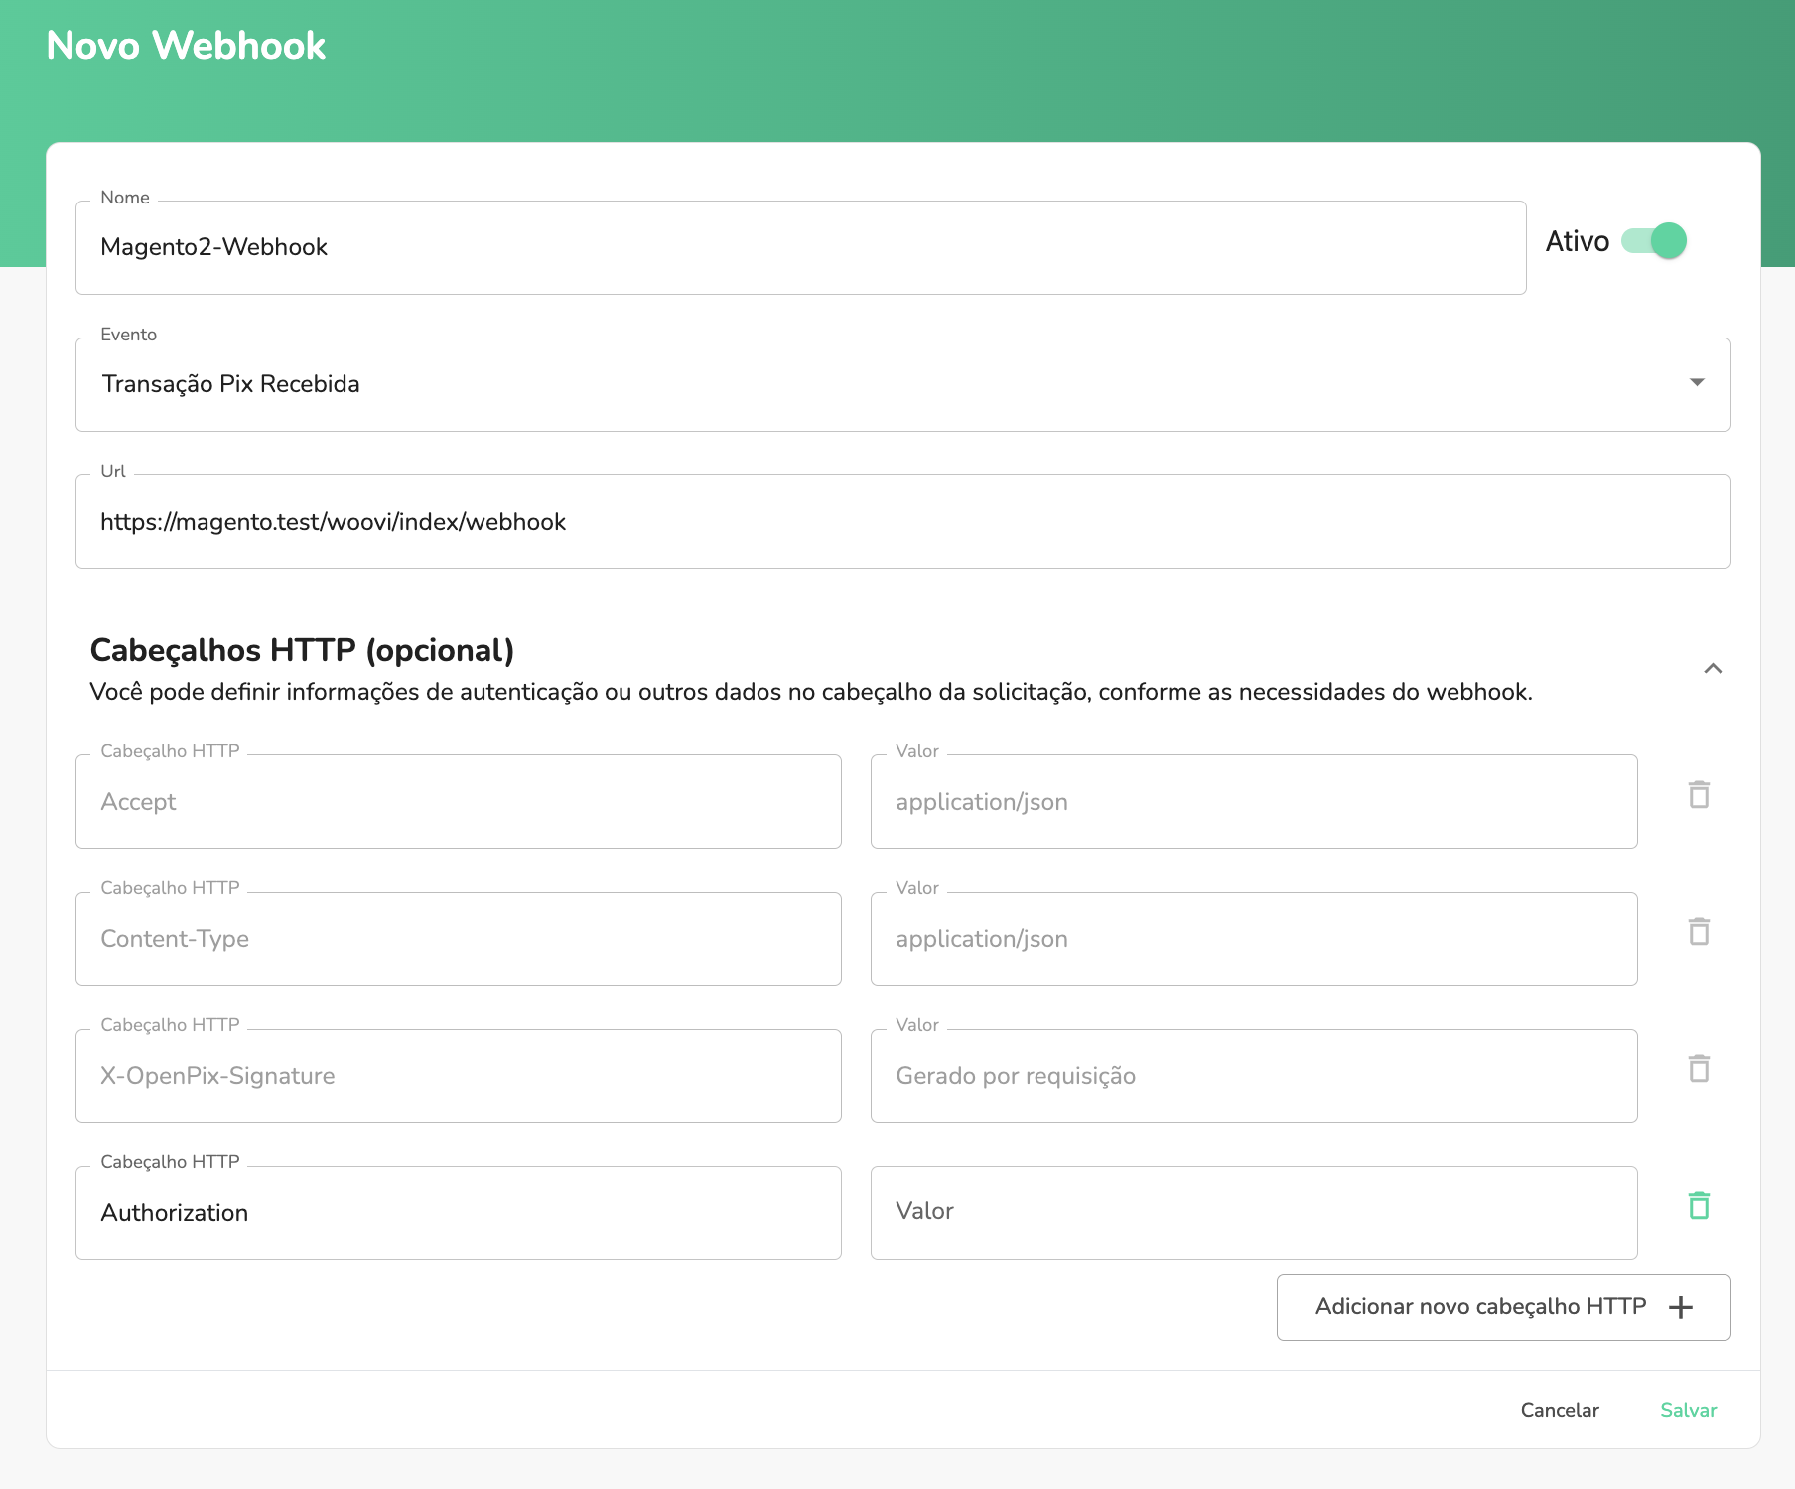Click the Valor field beside Content-Type
This screenshot has height=1489, width=1795.
(x=1253, y=938)
